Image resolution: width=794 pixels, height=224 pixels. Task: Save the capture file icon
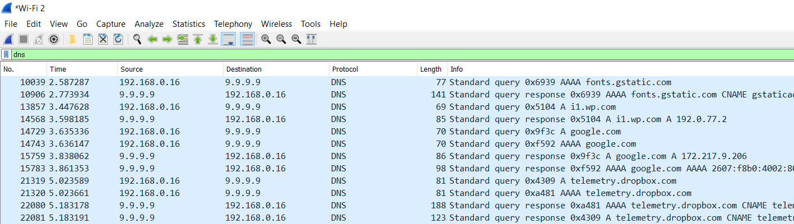coord(87,39)
